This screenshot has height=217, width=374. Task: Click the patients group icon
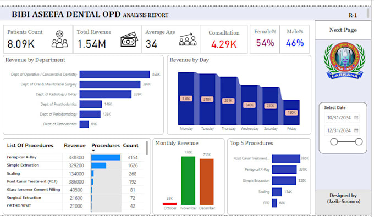click(59, 39)
